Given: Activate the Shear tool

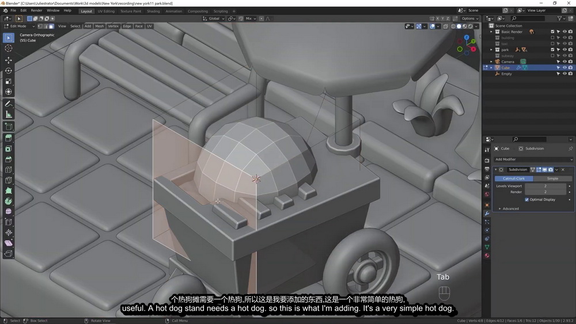Looking at the screenshot, I should point(9,243).
